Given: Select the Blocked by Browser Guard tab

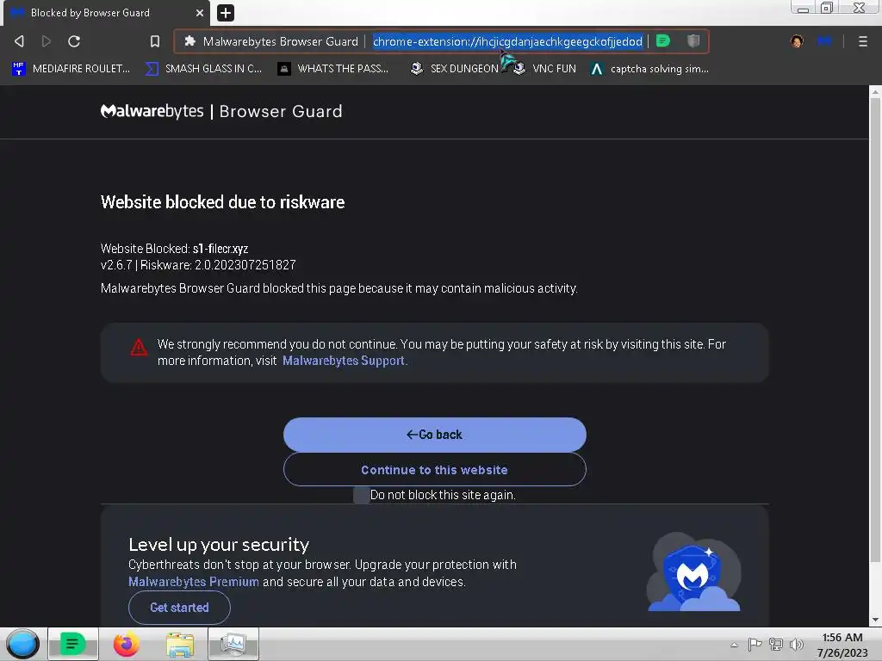Looking at the screenshot, I should (x=106, y=13).
